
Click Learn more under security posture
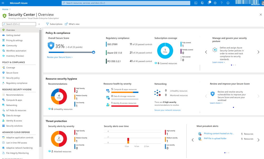click(219, 62)
